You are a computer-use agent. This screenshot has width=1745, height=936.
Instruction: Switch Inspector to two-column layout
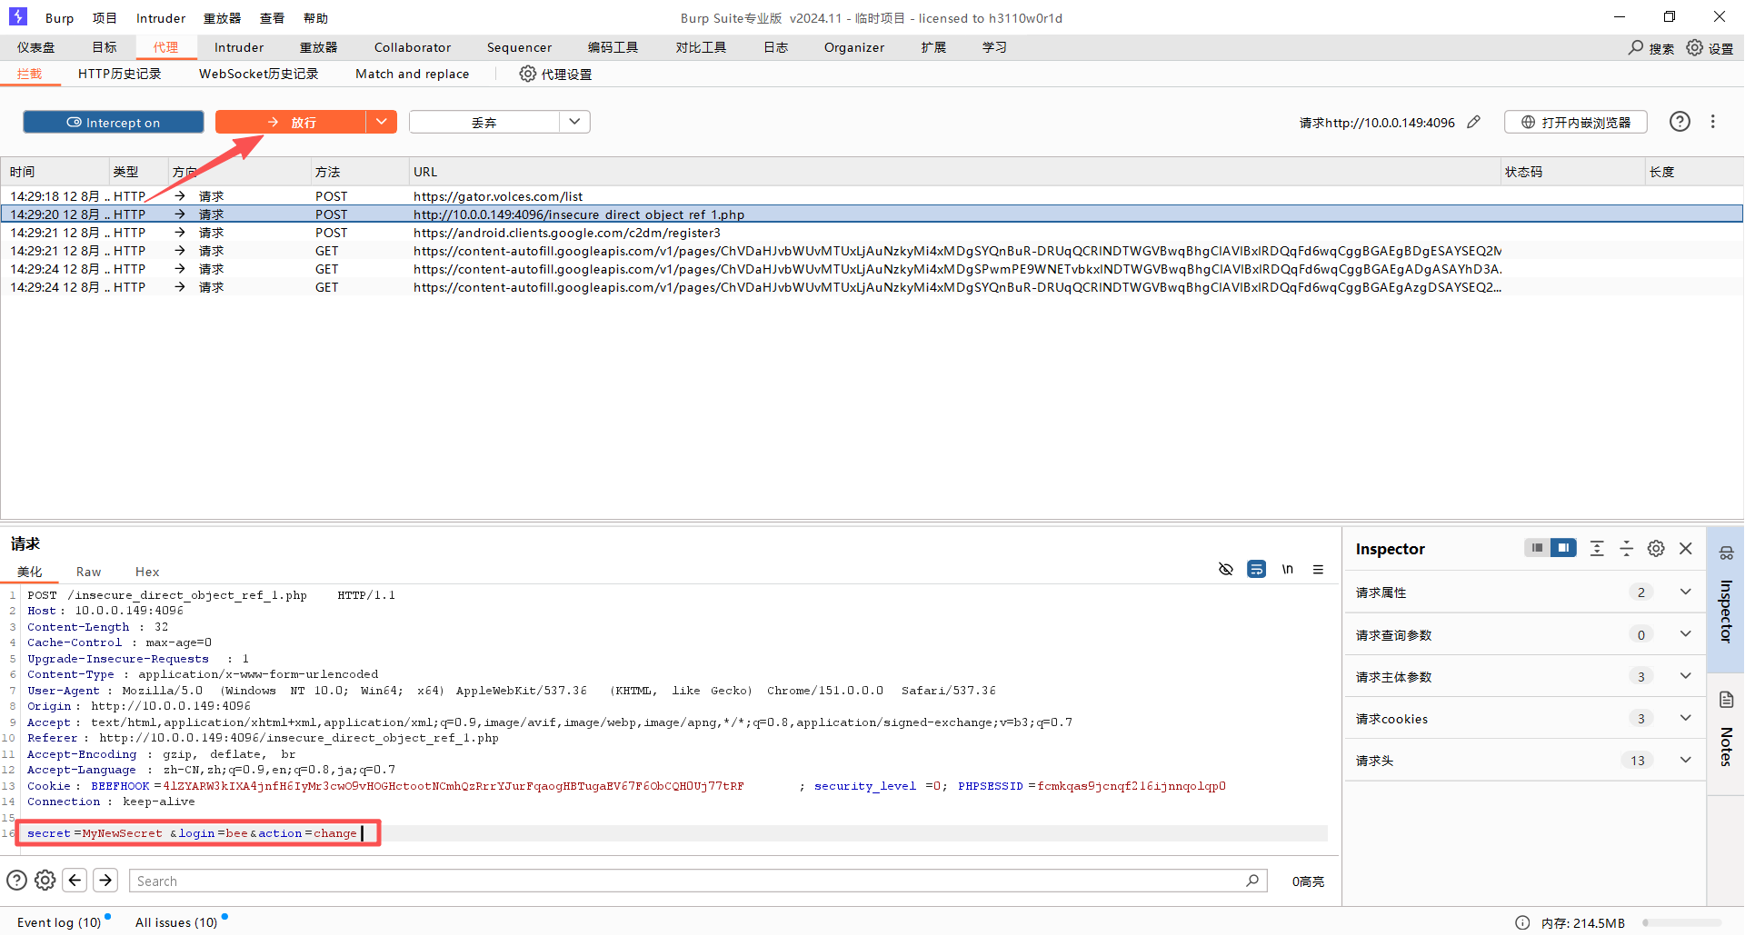[1563, 548]
